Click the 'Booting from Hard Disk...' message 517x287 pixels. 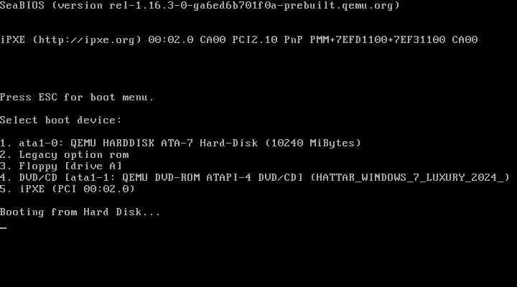[x=80, y=212]
